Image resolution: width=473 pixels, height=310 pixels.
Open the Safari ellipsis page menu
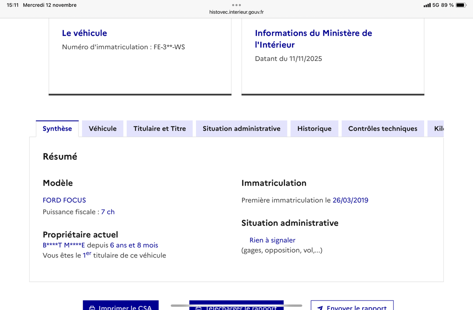click(x=236, y=5)
